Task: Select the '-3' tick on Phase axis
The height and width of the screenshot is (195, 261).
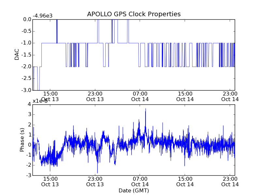Action: tap(29, 175)
